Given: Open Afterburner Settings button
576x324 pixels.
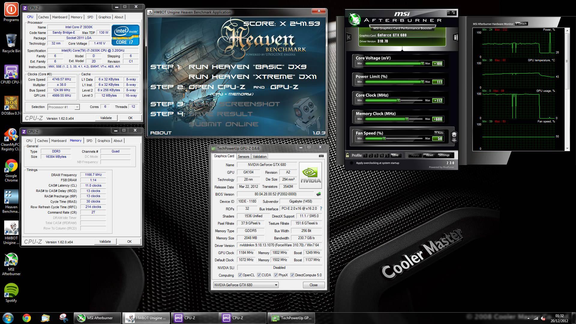Looking at the screenshot, I should click(444, 155).
